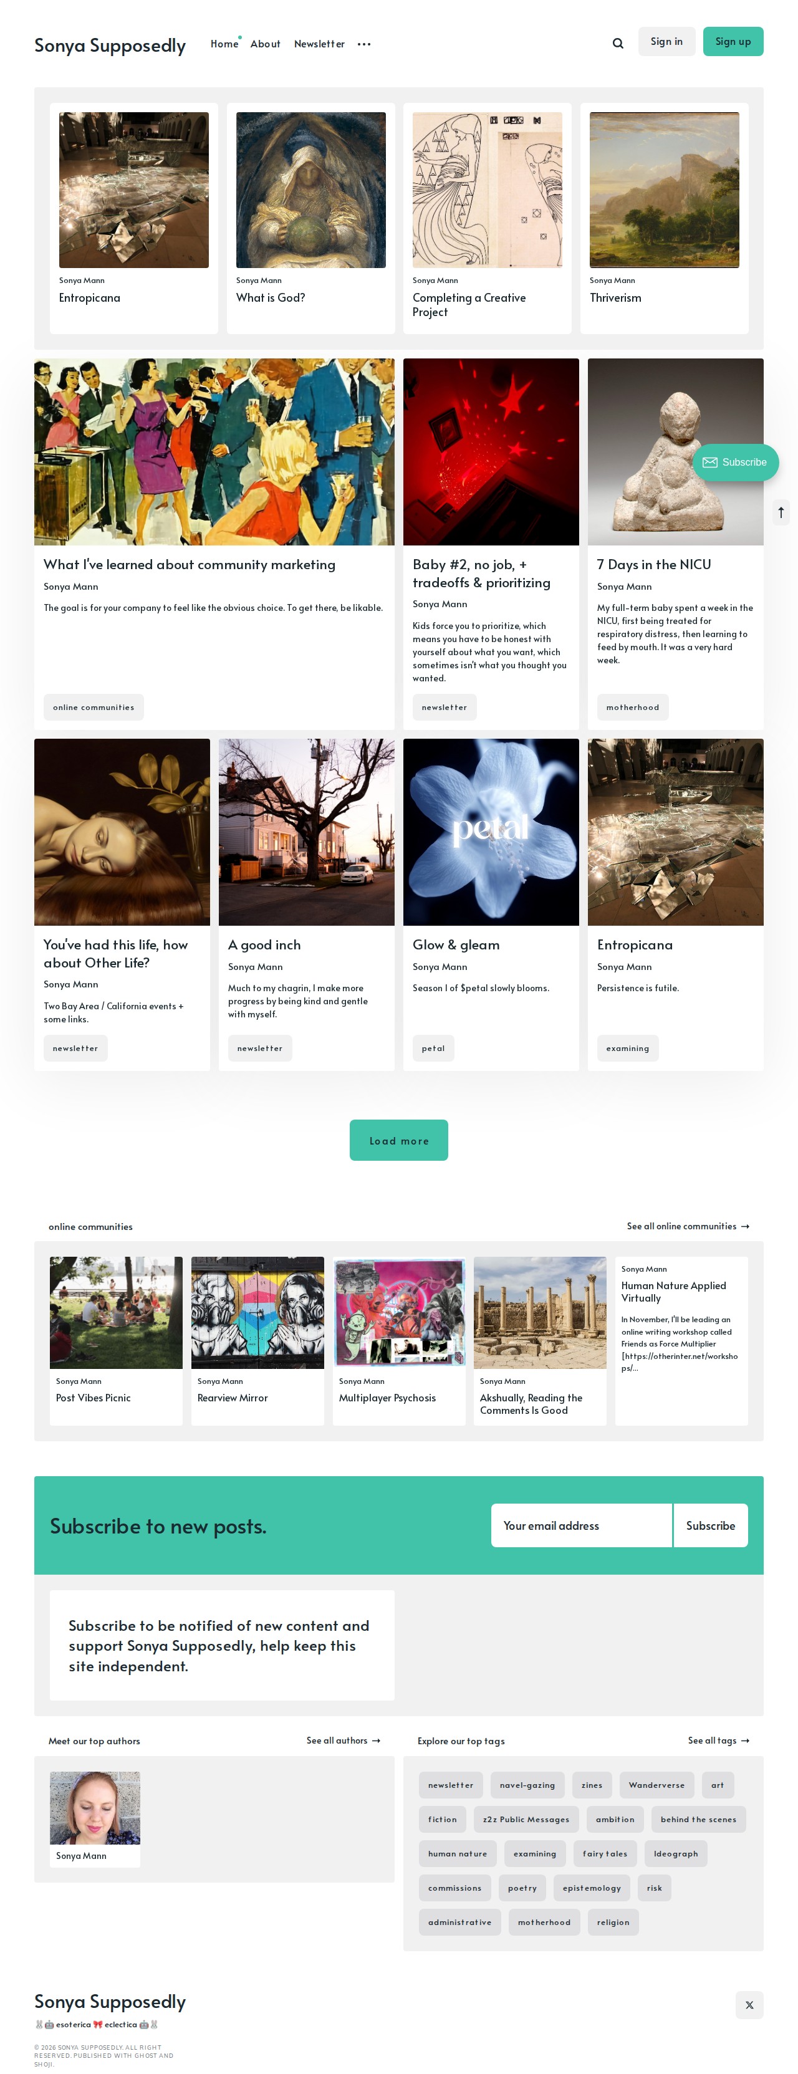Select the motherhood tag under 7 Days in the NICU

point(632,707)
